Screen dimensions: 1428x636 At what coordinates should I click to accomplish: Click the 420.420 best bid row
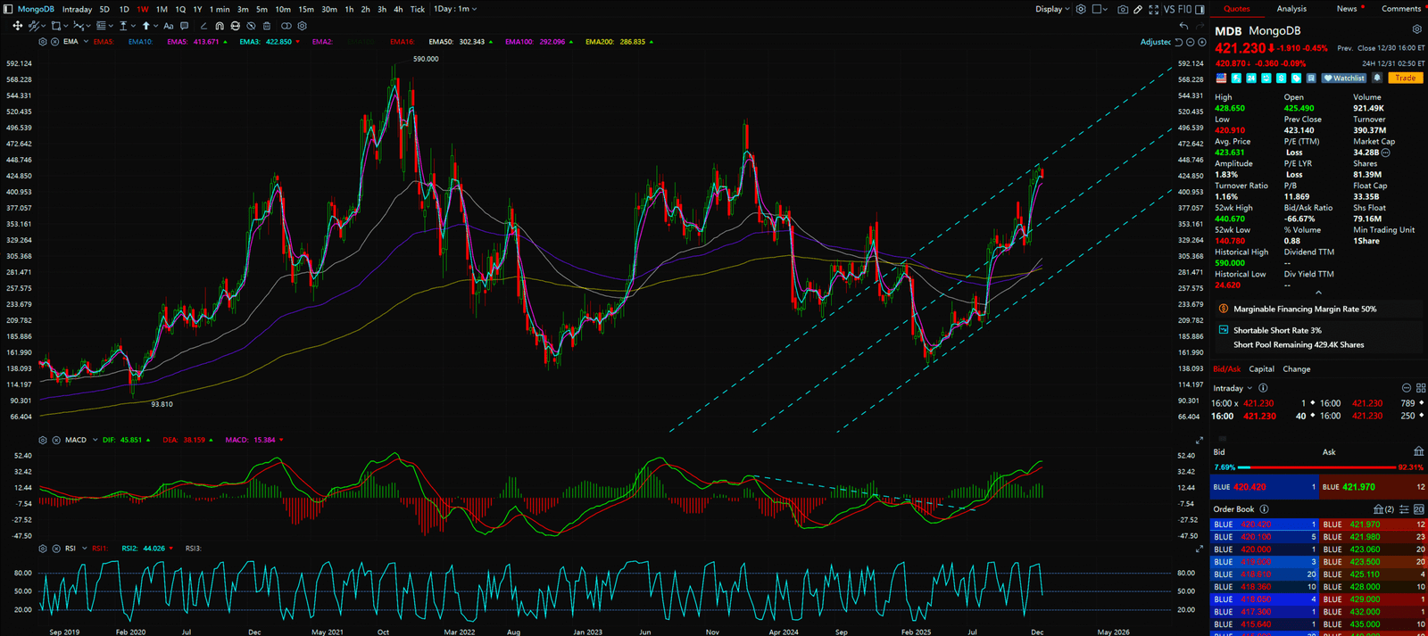pyautogui.click(x=1263, y=487)
